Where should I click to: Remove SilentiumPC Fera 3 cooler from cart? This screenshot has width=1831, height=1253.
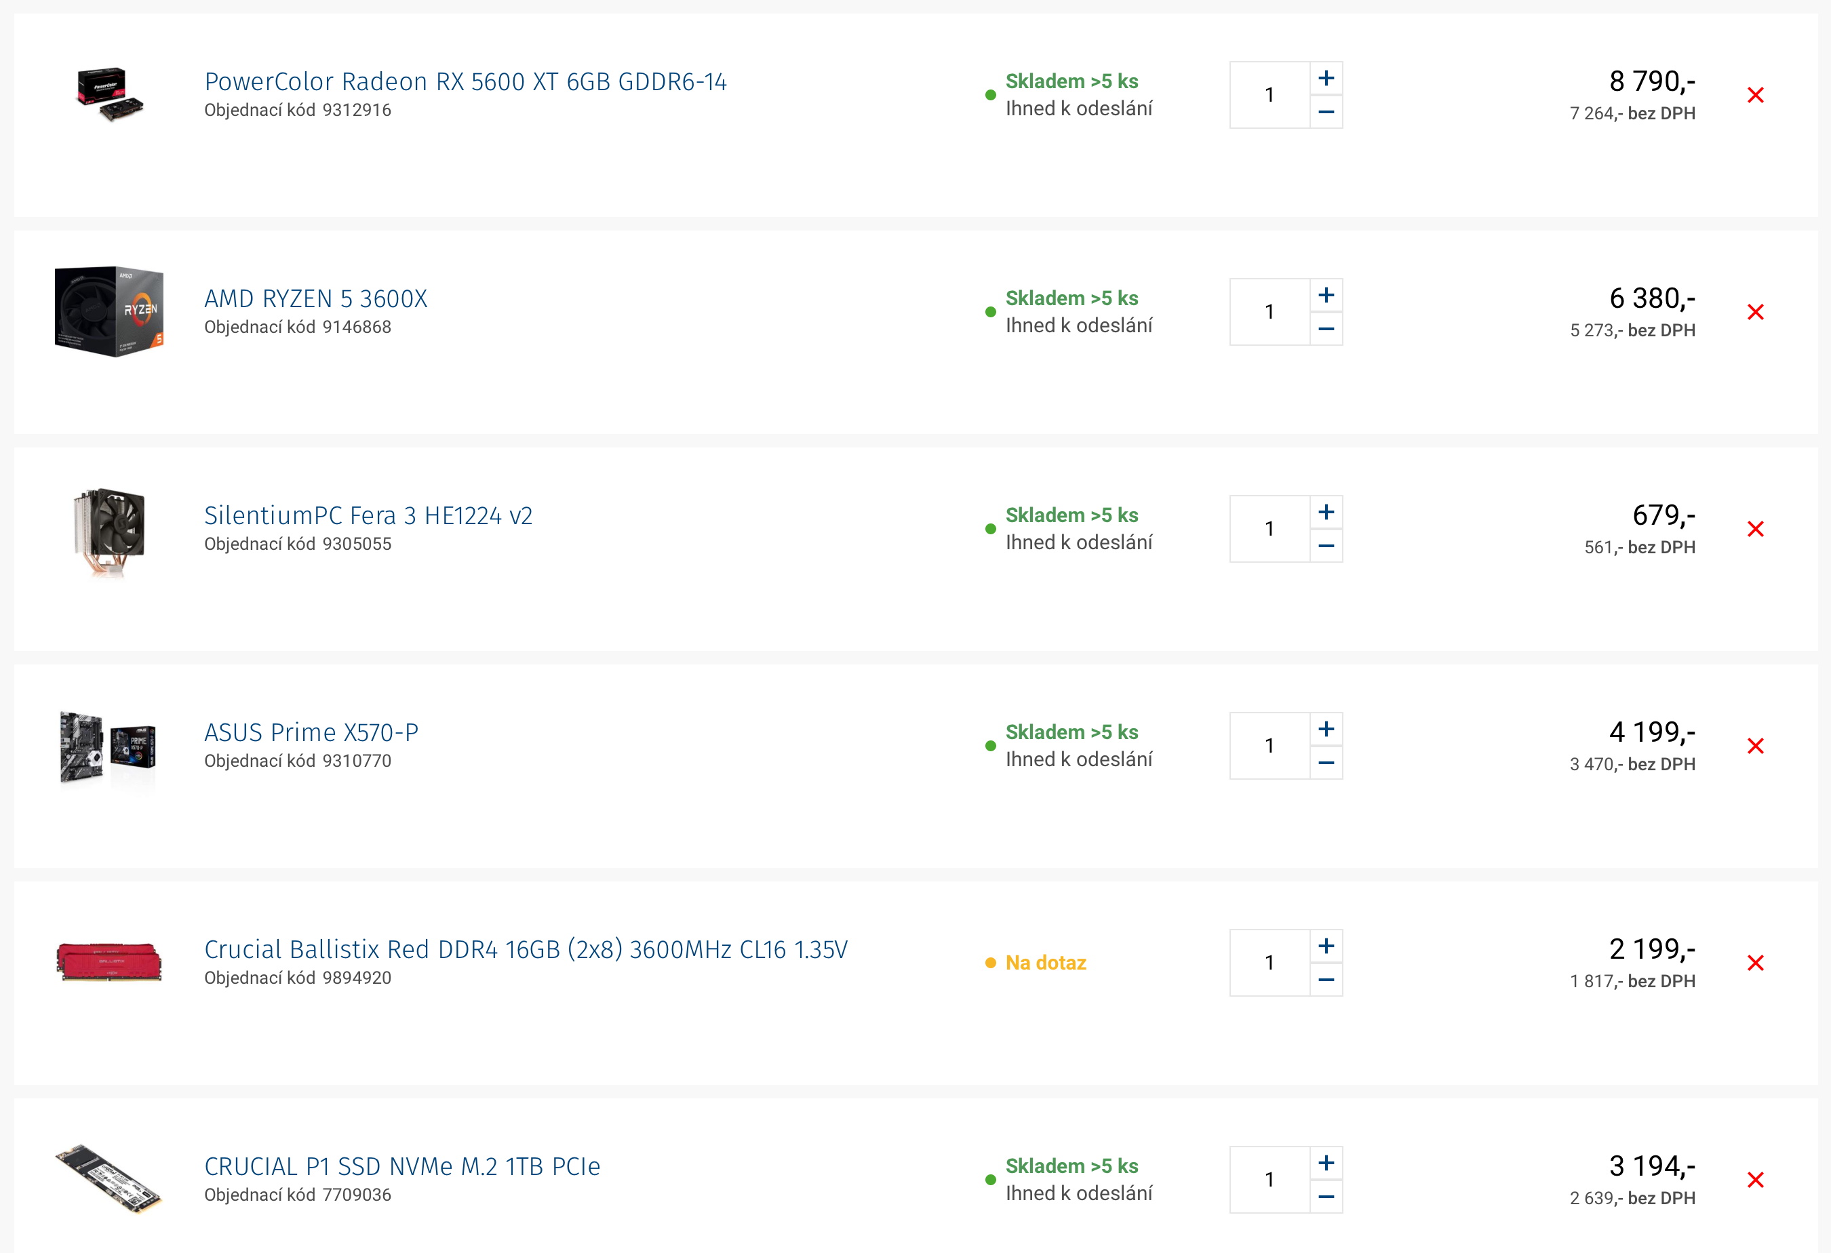(1755, 530)
